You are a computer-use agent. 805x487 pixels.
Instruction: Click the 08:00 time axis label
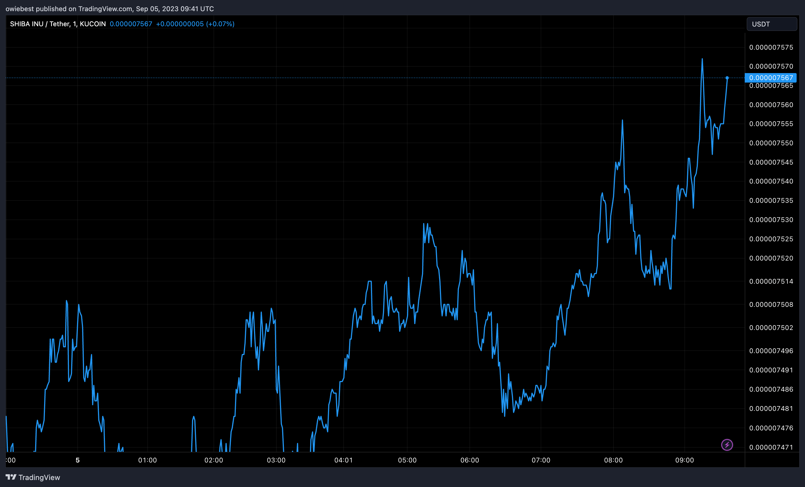click(613, 460)
